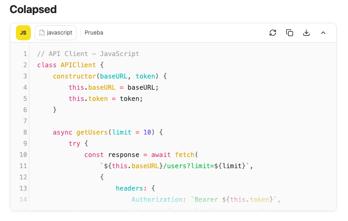Click the comment '// API Client – JavaScript'
The width and height of the screenshot is (348, 221).
click(x=88, y=54)
